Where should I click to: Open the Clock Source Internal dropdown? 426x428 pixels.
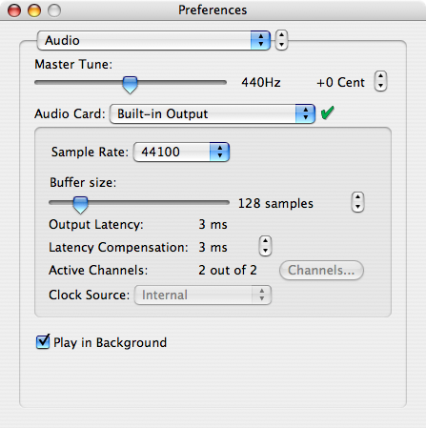click(203, 296)
